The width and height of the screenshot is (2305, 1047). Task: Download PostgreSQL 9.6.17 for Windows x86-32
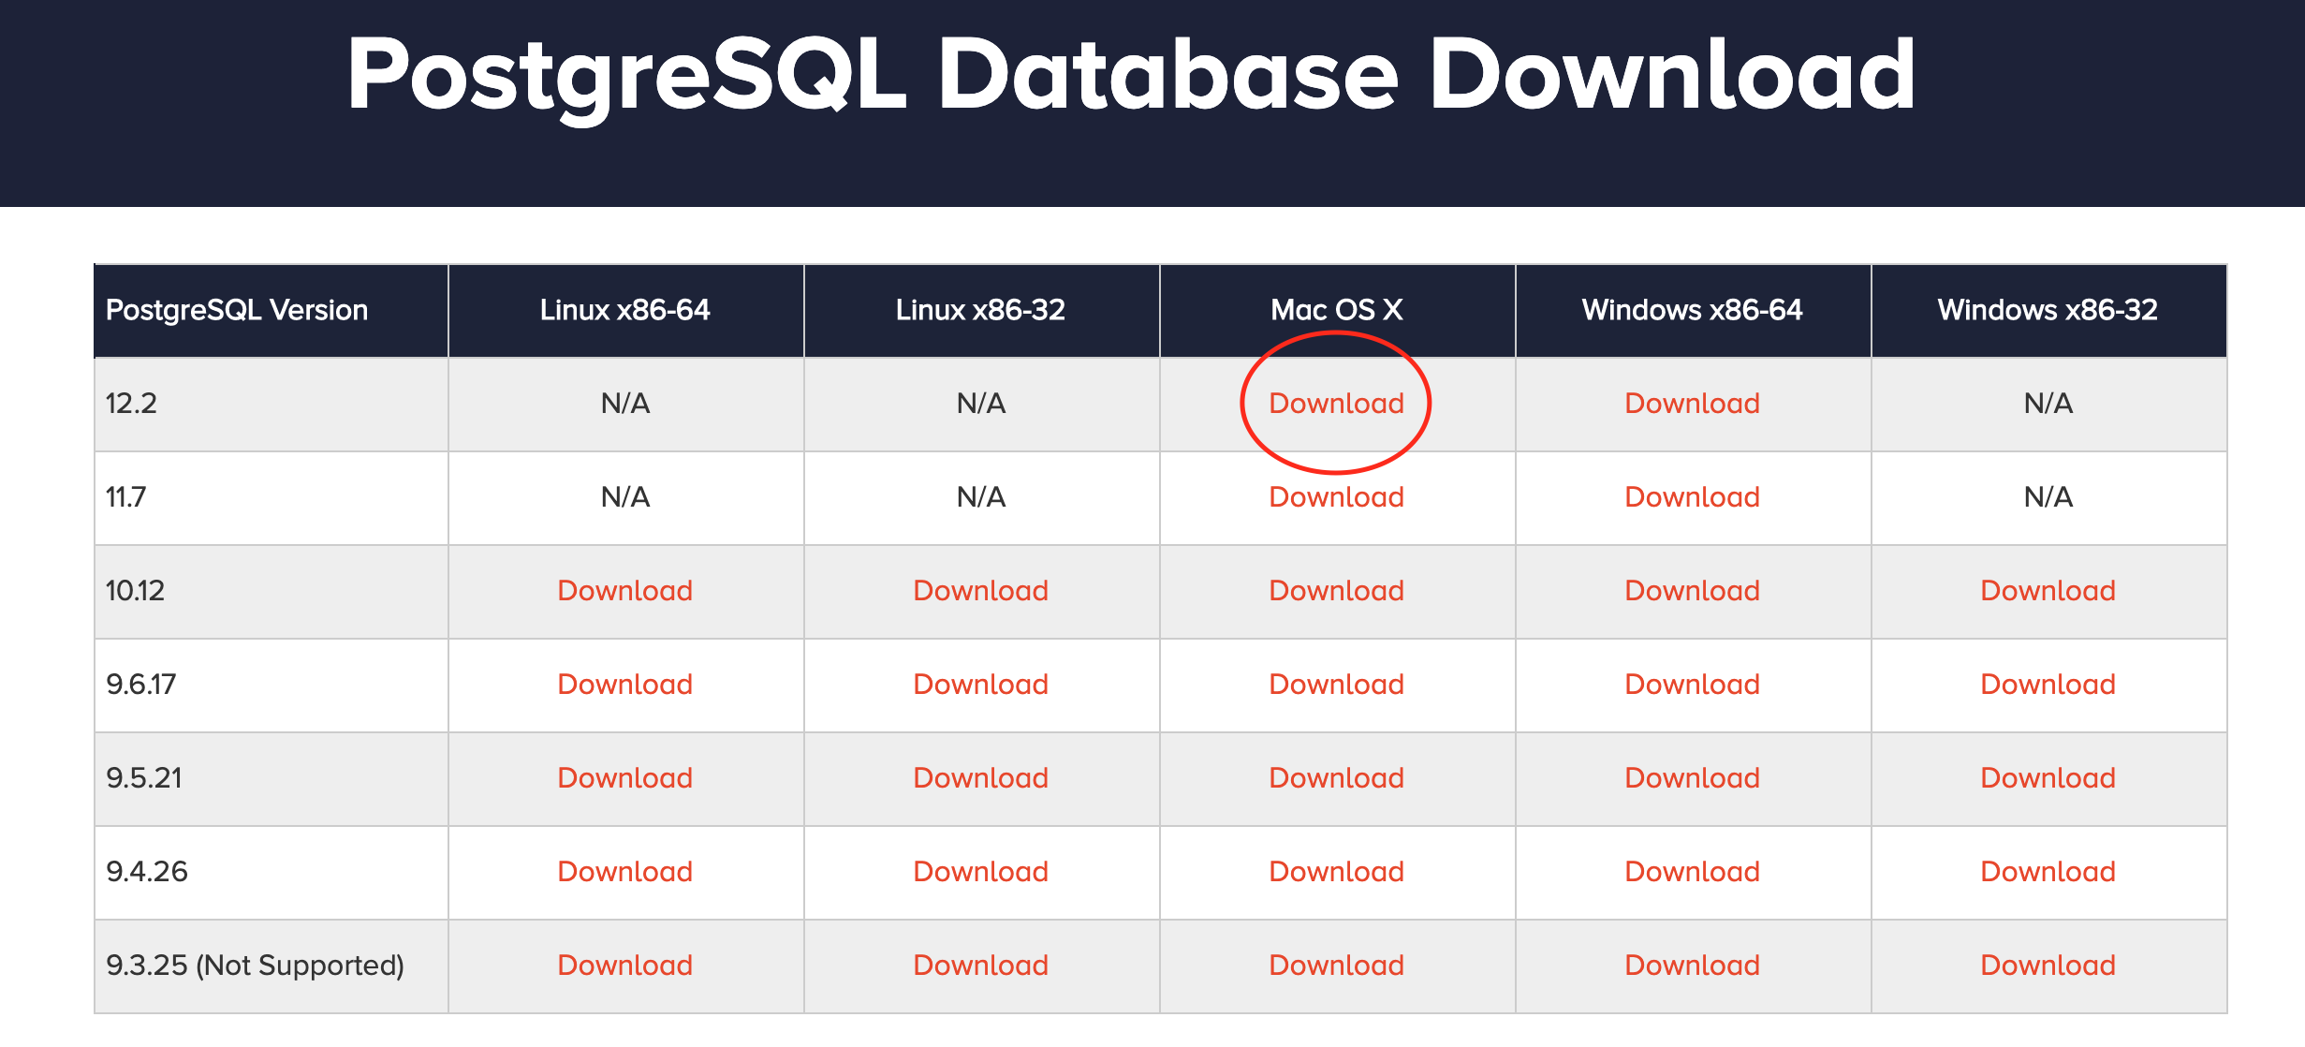[x=2048, y=685]
